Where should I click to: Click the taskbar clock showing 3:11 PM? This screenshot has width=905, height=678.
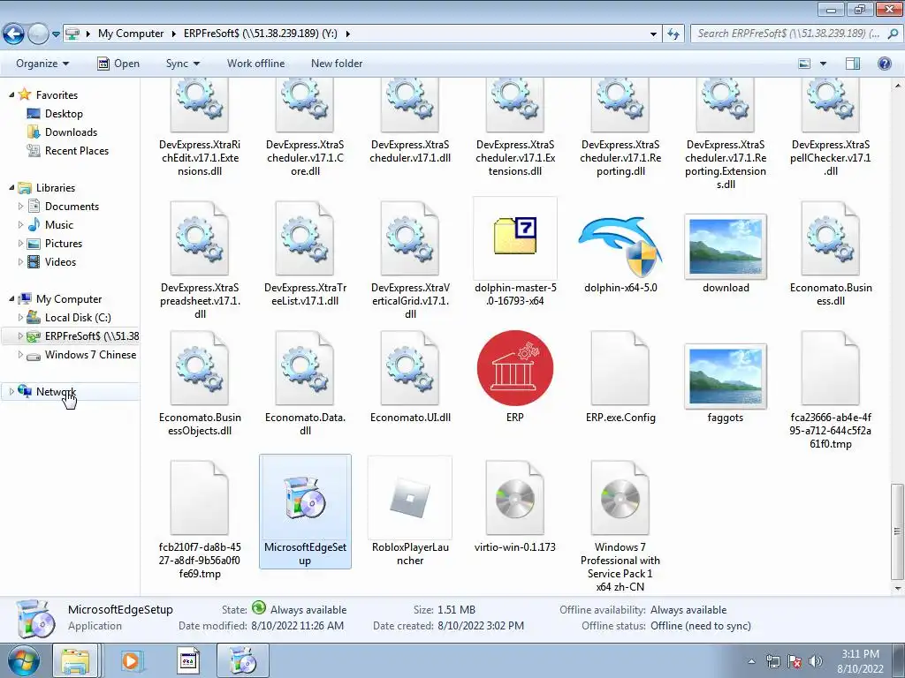point(860,661)
